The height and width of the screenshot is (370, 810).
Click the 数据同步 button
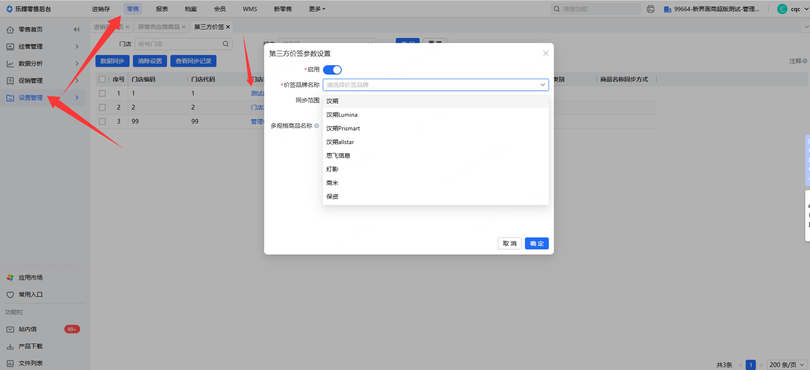point(112,61)
